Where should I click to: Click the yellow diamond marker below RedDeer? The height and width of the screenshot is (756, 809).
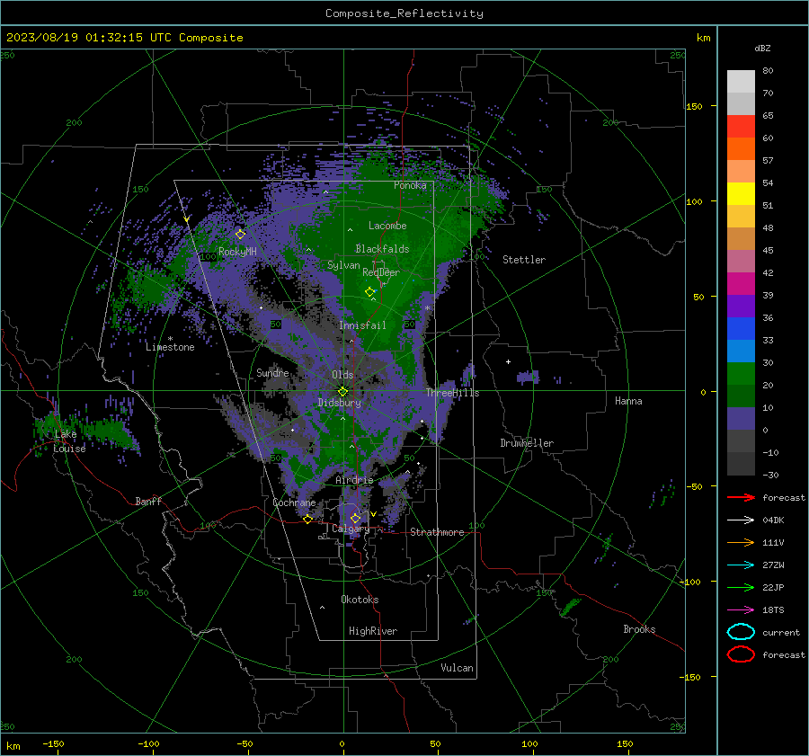[369, 292]
